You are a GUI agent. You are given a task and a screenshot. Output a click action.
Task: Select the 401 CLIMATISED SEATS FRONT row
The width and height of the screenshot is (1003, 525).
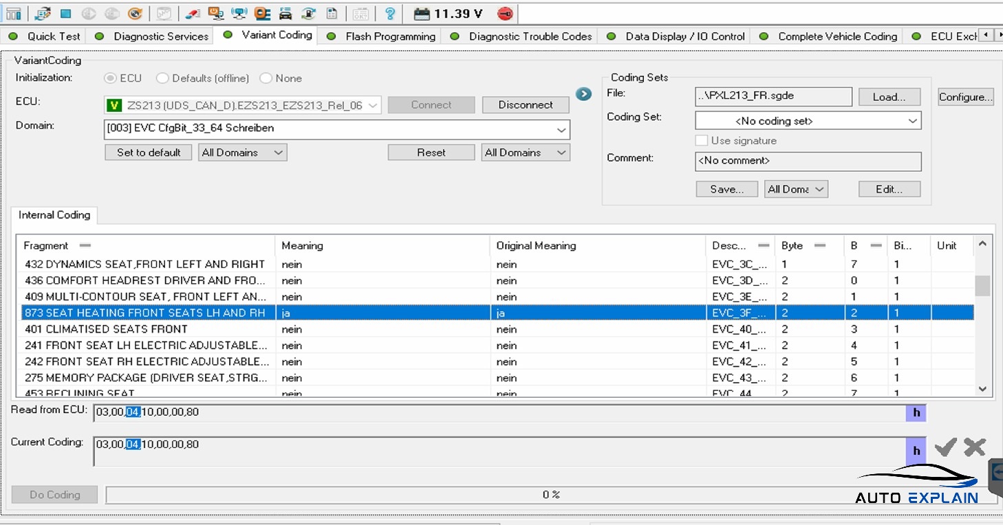tap(106, 329)
